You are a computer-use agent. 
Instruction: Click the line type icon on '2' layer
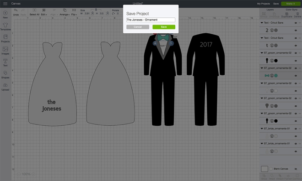coord(272,30)
